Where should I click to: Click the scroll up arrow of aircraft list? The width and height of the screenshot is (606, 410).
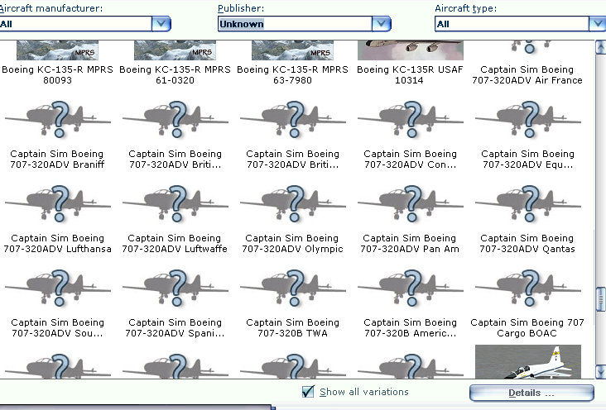pos(600,46)
